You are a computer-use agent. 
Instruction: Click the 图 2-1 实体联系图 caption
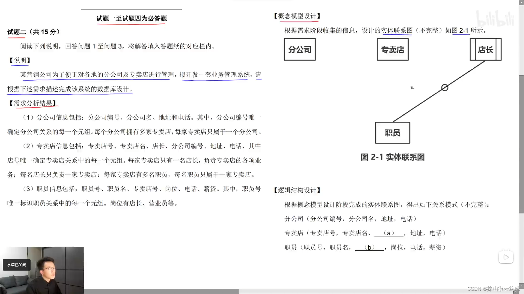[392, 157]
